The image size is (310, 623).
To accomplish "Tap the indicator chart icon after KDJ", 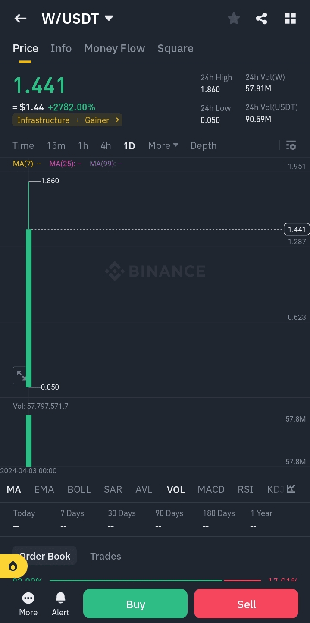I will (291, 489).
